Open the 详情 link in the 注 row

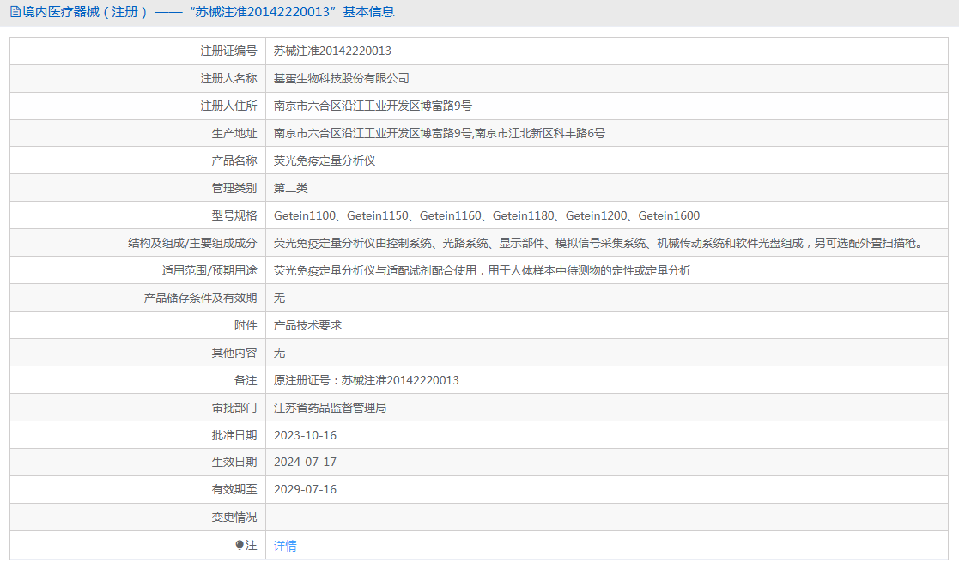tap(285, 546)
